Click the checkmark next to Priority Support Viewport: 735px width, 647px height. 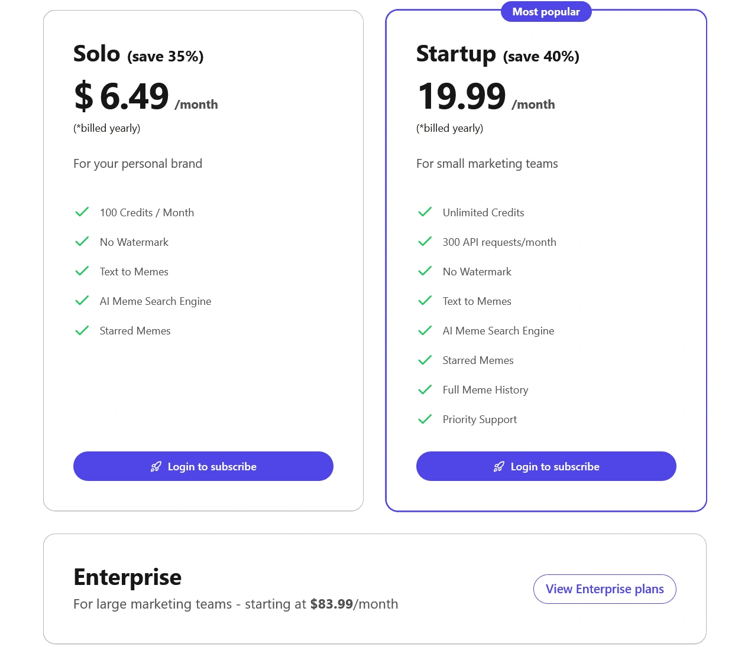coord(425,419)
